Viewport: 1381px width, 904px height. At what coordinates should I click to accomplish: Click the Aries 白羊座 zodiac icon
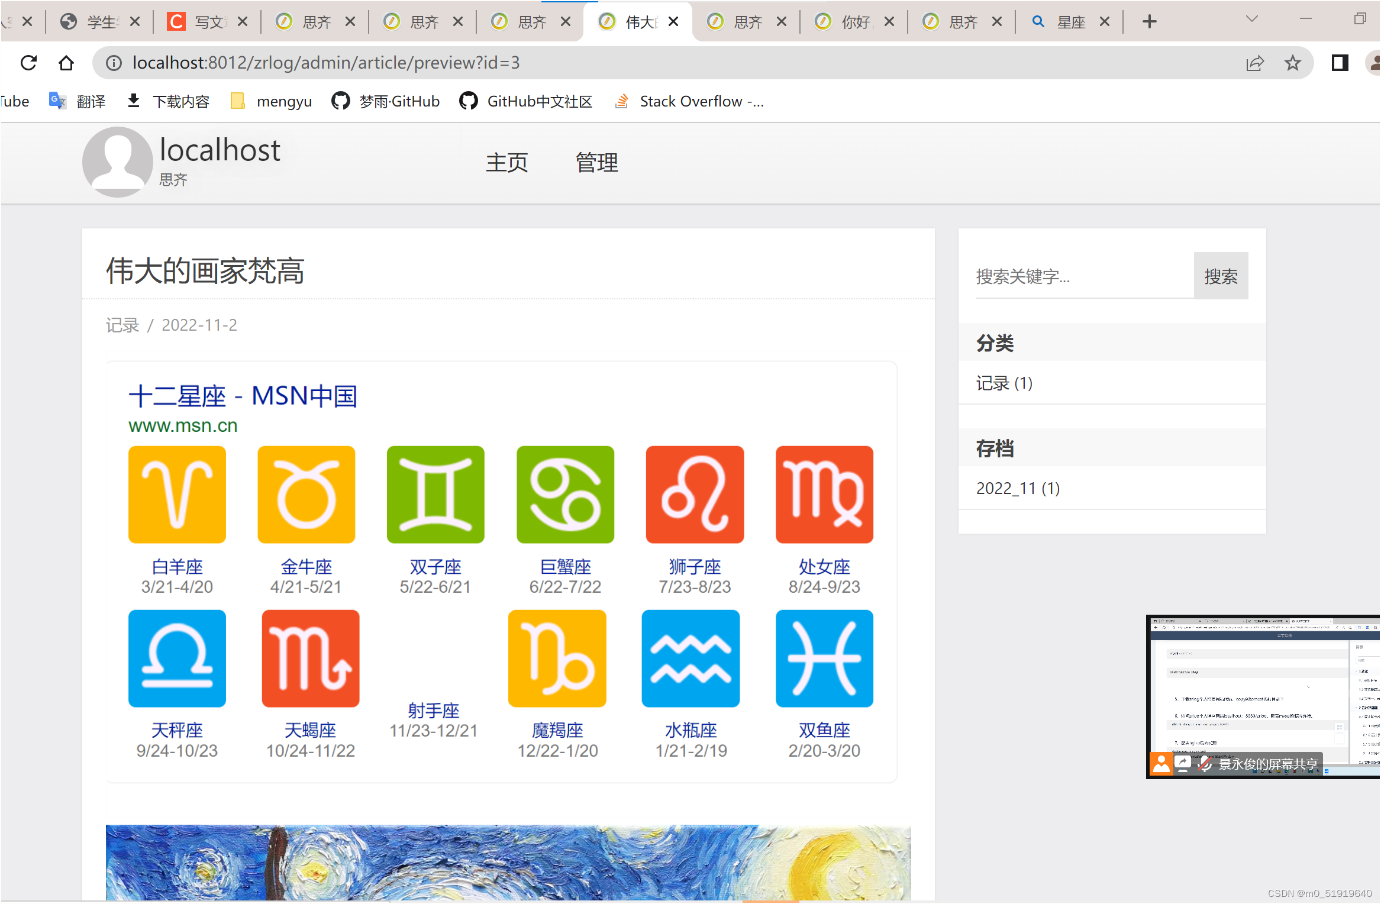pyautogui.click(x=177, y=495)
